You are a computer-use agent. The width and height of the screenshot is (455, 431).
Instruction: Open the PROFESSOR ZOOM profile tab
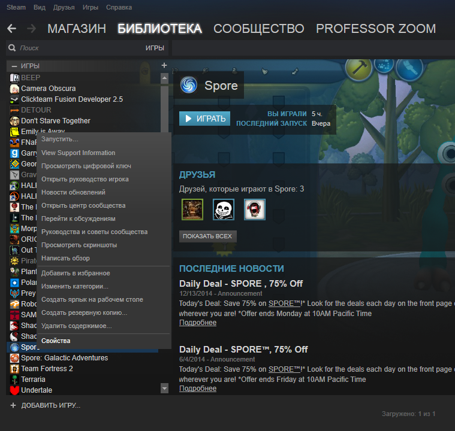[376, 28]
